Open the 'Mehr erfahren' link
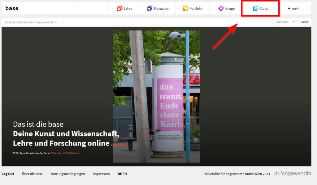The height and width of the screenshot is (185, 317). 119,145
